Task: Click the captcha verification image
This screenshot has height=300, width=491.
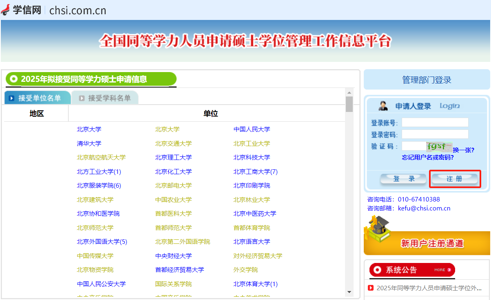Action: [x=439, y=147]
